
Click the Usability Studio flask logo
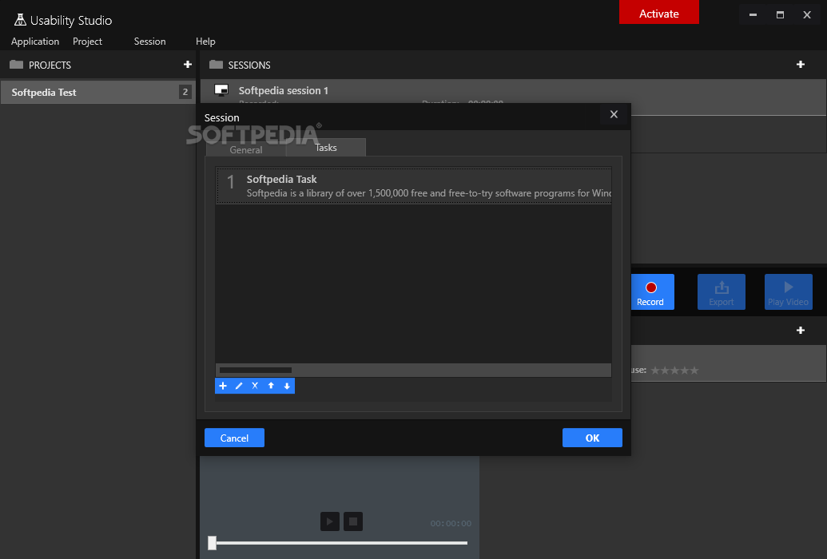pos(20,20)
